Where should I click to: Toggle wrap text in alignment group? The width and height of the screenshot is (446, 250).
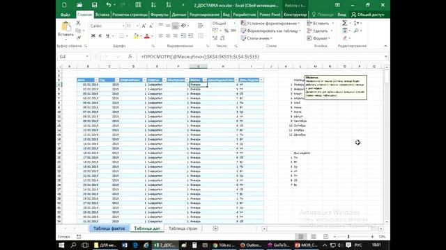point(201,26)
